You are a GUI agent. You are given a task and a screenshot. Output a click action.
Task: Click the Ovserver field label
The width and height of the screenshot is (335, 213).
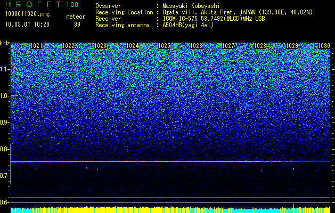108,6
